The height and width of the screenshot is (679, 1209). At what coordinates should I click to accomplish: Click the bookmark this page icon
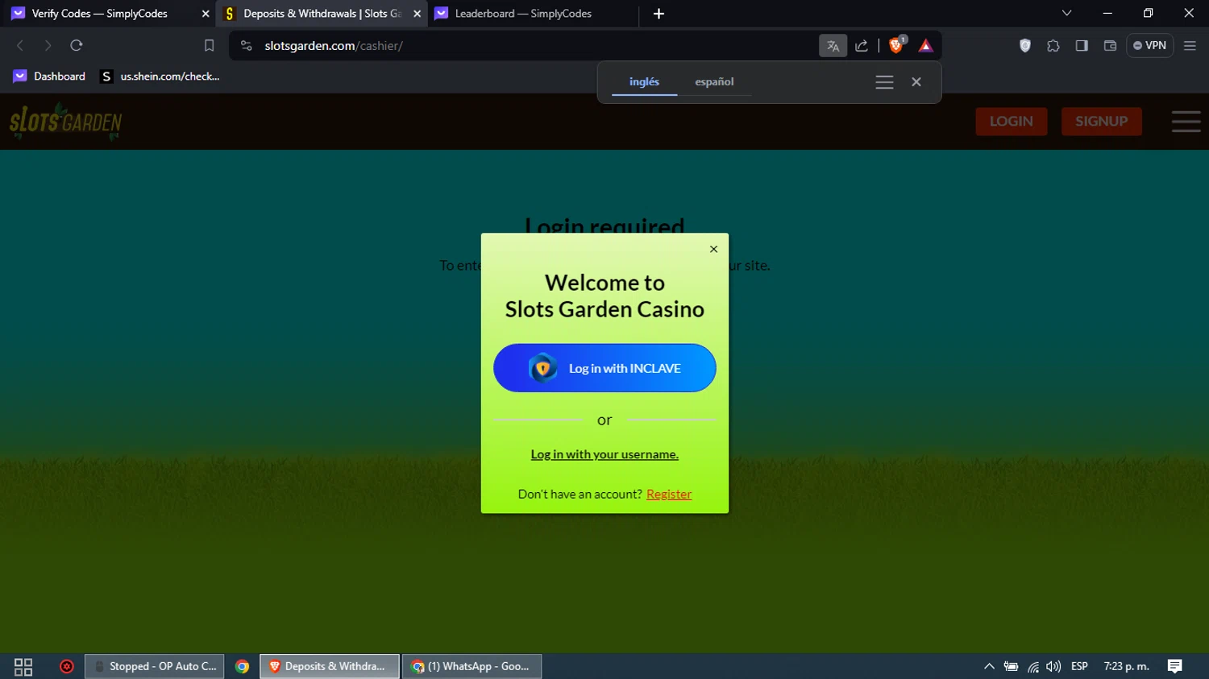(x=209, y=46)
